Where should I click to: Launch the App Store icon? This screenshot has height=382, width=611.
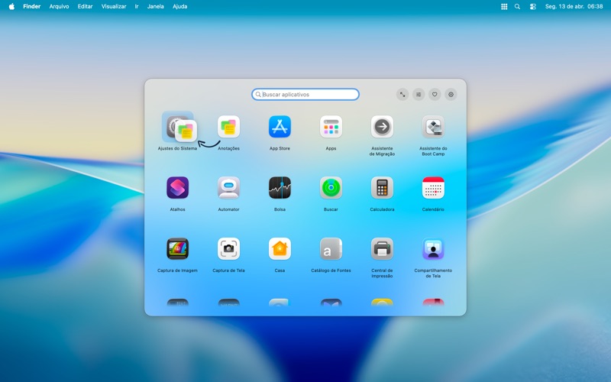point(280,127)
